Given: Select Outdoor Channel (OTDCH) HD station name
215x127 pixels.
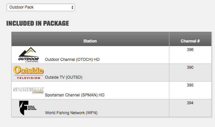Looking at the screenshot, I should click(72, 60).
